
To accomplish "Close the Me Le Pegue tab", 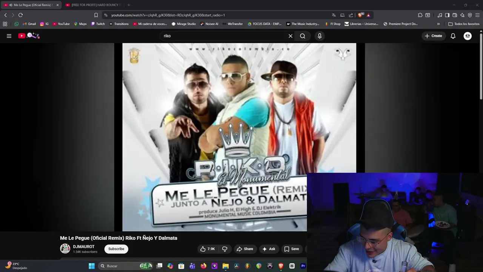I will [x=57, y=5].
